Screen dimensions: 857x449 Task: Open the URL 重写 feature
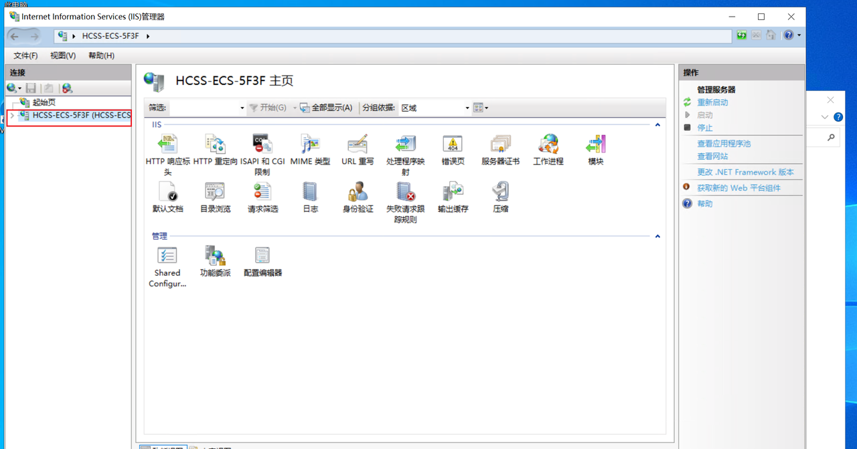pyautogui.click(x=358, y=149)
